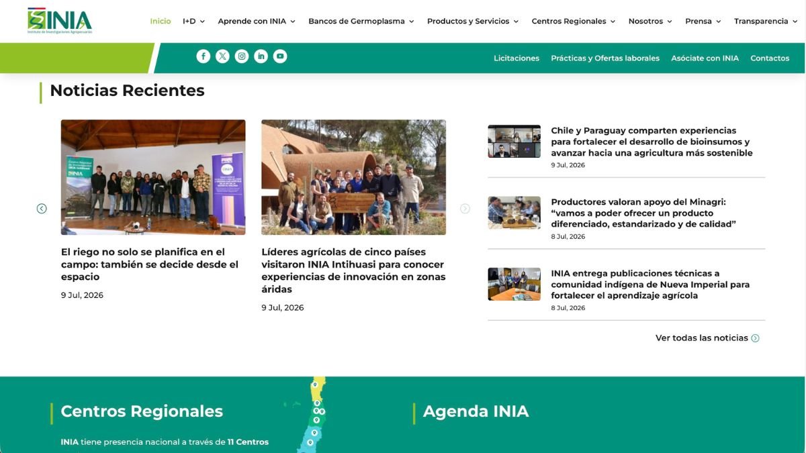
Task: Open INIA's Facebook page icon
Action: (x=204, y=56)
